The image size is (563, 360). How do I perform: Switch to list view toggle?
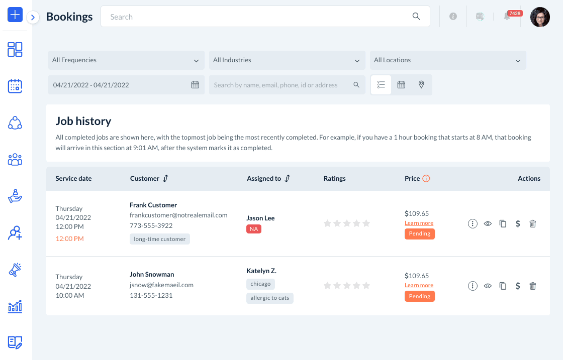pos(381,85)
